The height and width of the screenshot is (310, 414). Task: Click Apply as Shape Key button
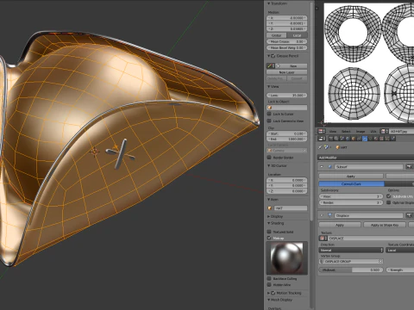(385, 225)
